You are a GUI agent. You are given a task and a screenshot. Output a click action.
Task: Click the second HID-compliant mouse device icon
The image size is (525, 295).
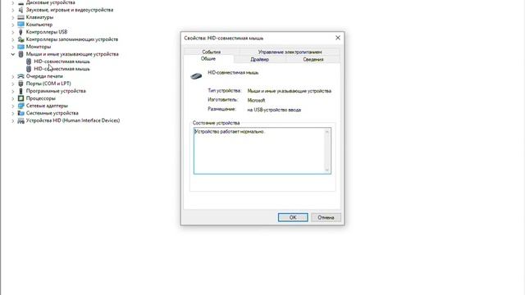click(29, 69)
